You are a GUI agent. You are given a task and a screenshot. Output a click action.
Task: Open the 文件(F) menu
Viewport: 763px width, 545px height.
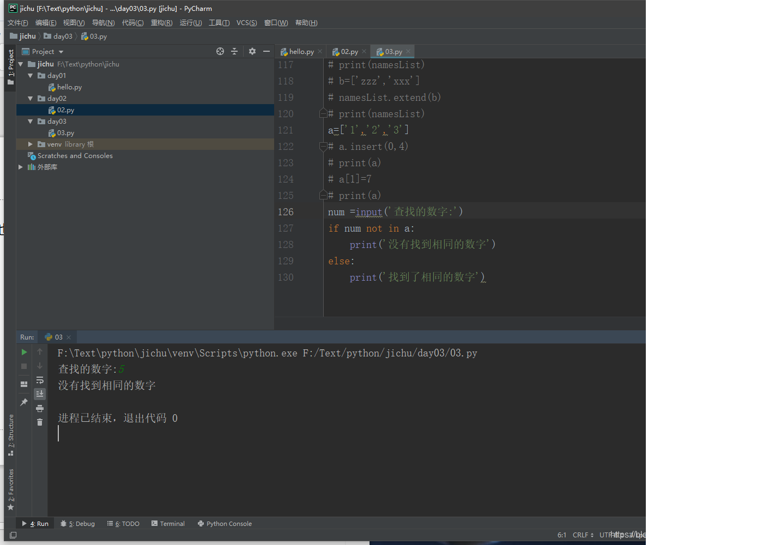point(18,23)
